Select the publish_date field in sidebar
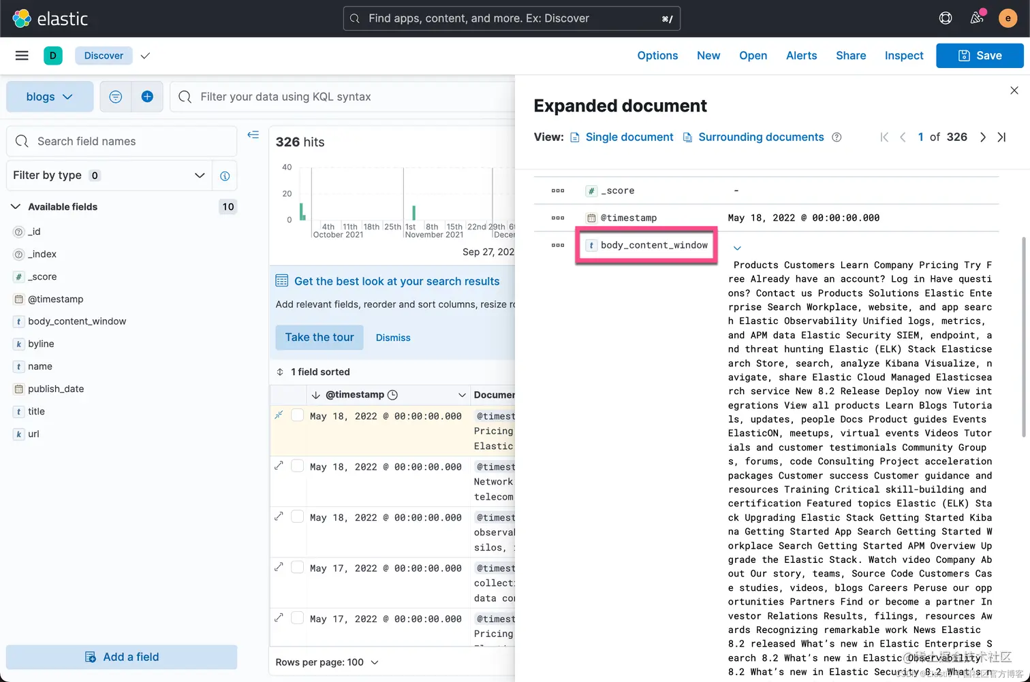Viewport: 1030px width, 682px height. click(x=56, y=389)
